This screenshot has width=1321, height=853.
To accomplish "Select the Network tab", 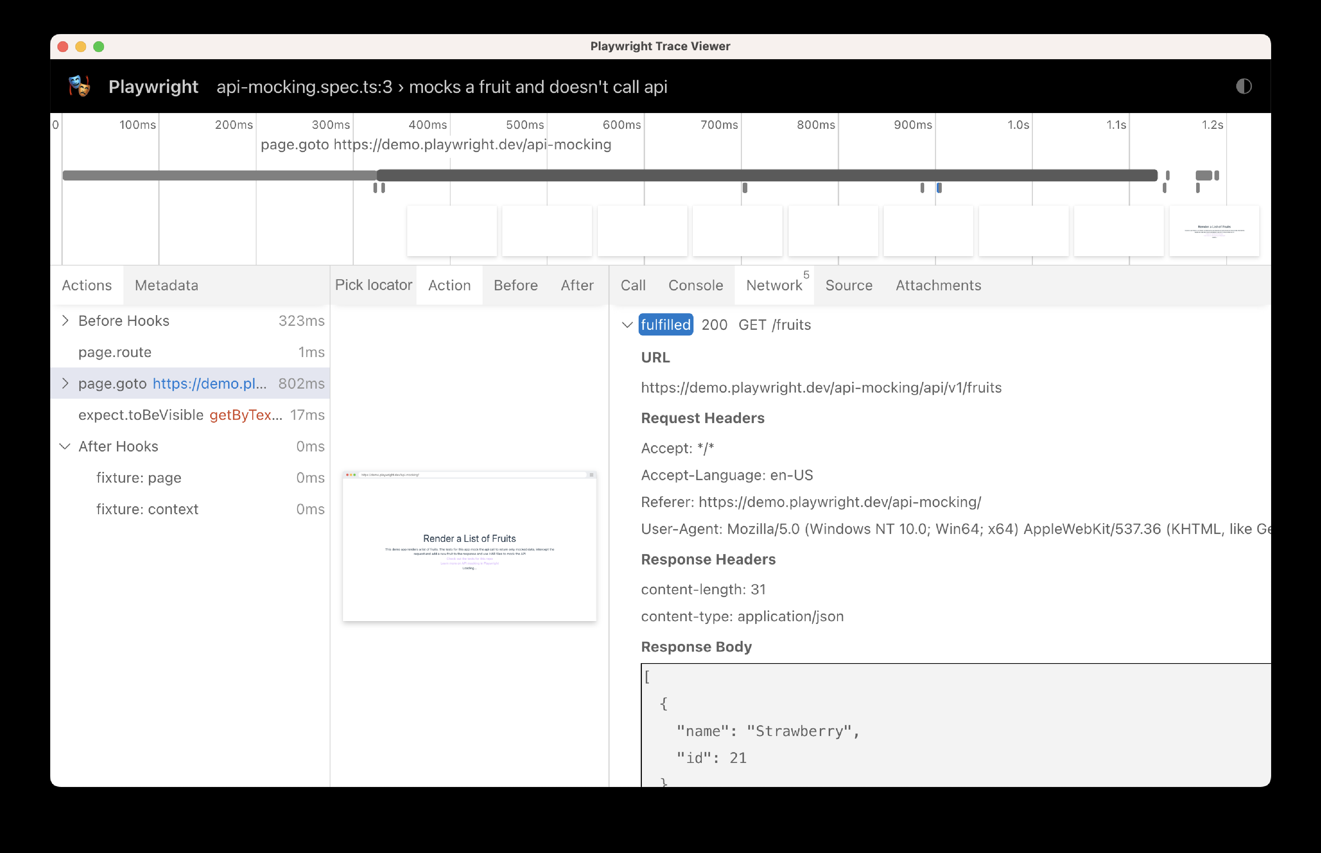I will [775, 285].
